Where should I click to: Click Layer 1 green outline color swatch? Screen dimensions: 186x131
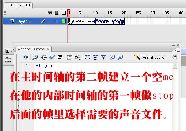(x=64, y=21)
